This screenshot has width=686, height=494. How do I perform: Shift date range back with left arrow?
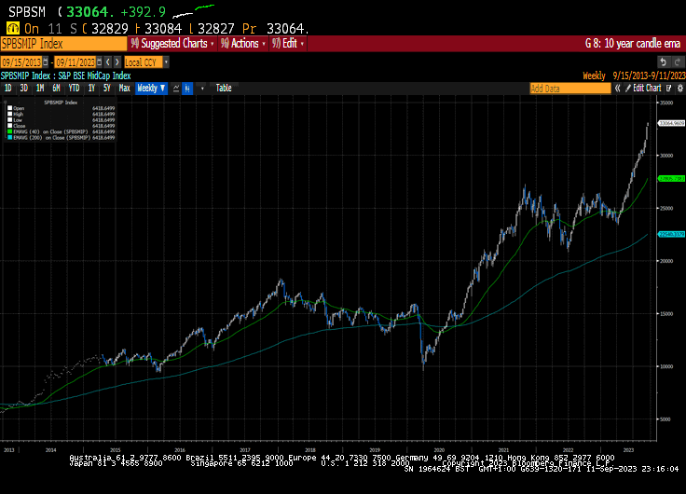tap(108, 62)
